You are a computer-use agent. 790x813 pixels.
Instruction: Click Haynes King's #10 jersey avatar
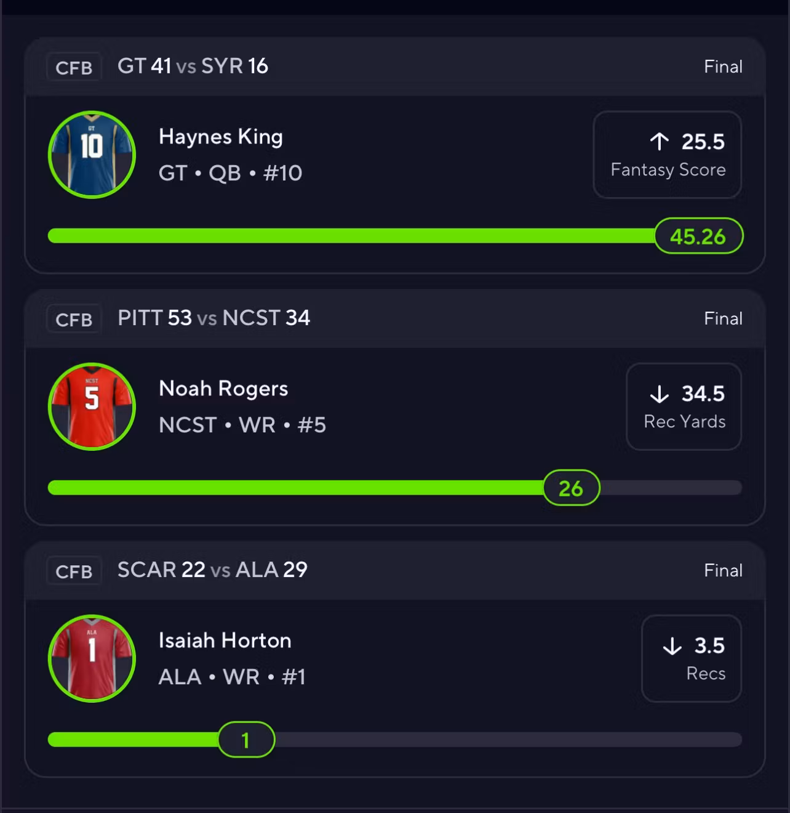coord(92,155)
